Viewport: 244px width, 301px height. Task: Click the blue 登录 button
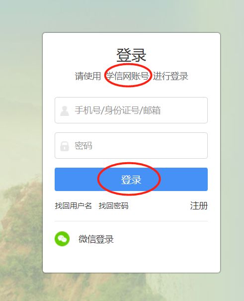pyautogui.click(x=131, y=179)
